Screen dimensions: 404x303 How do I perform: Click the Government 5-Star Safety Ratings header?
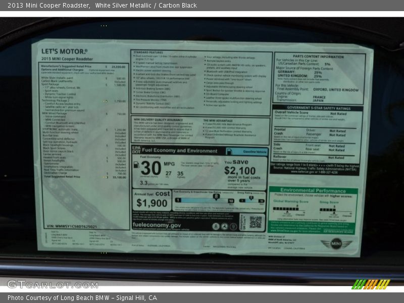coord(318,108)
